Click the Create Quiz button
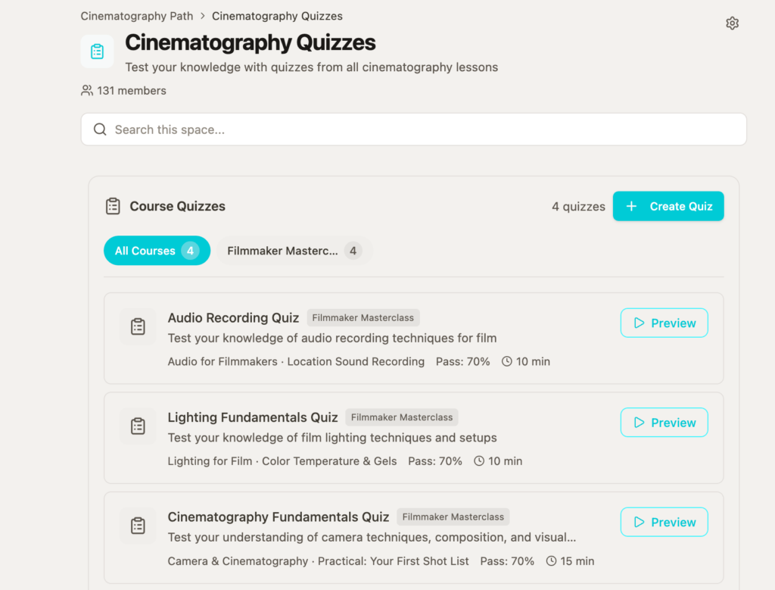775x590 pixels. coord(668,206)
